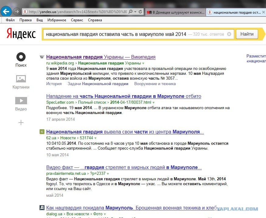This screenshot has width=266, height=218.
Task: Open the Файл menu
Action: (10, 20)
